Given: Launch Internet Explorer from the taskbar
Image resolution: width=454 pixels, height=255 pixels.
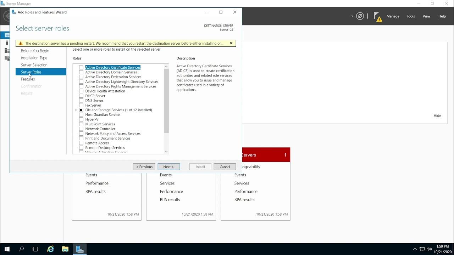Looking at the screenshot, I should click(51, 249).
